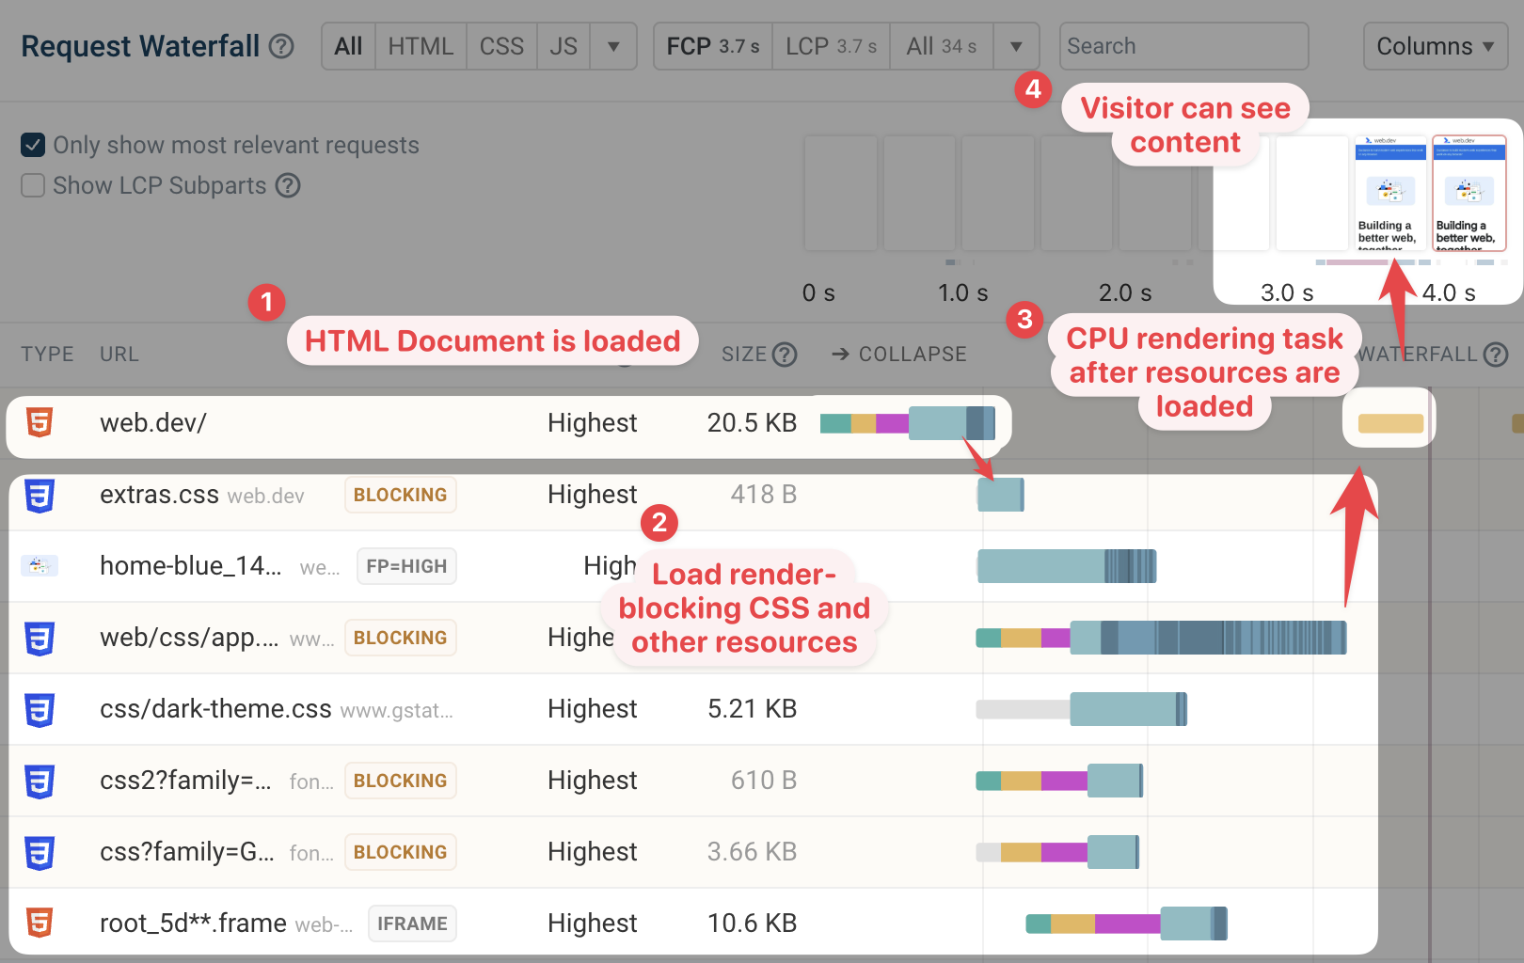The image size is (1524, 963).
Task: Click the CSS icon for css/dark-theme.css
Action: click(39, 709)
